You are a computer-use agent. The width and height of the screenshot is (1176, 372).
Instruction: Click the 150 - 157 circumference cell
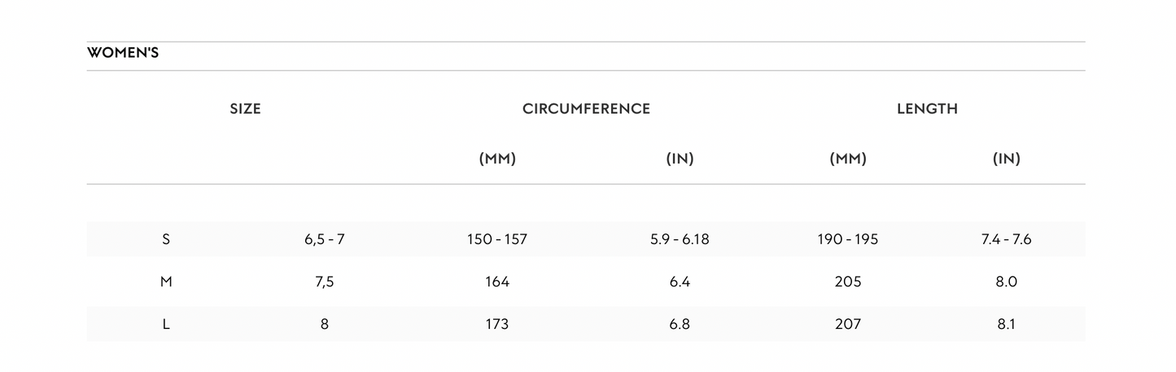click(x=497, y=239)
